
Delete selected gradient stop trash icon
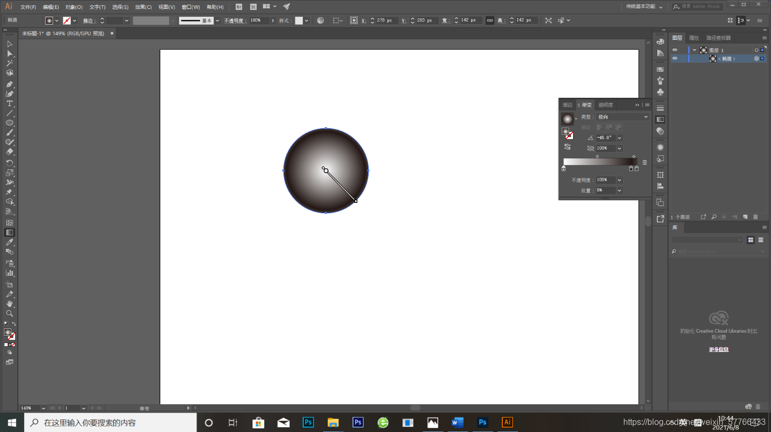(645, 162)
